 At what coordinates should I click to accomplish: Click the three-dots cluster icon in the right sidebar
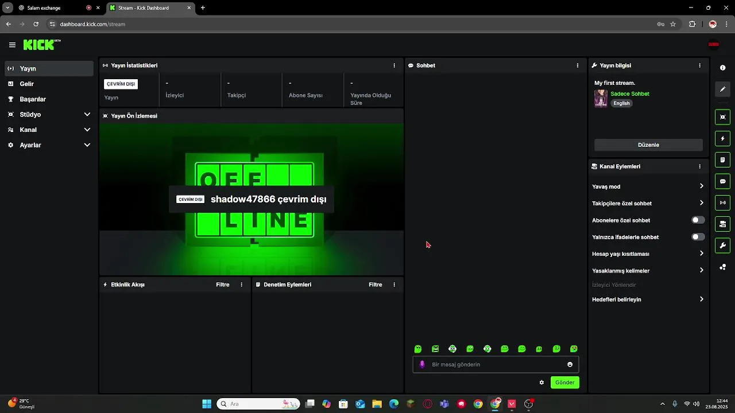tap(722, 267)
